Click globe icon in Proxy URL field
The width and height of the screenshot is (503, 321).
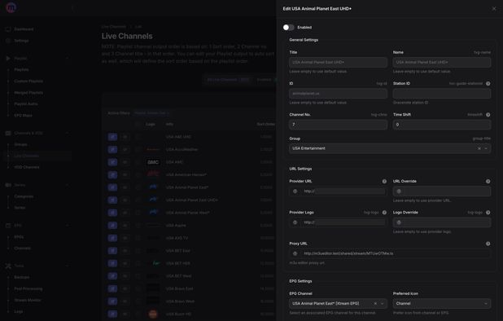point(295,253)
